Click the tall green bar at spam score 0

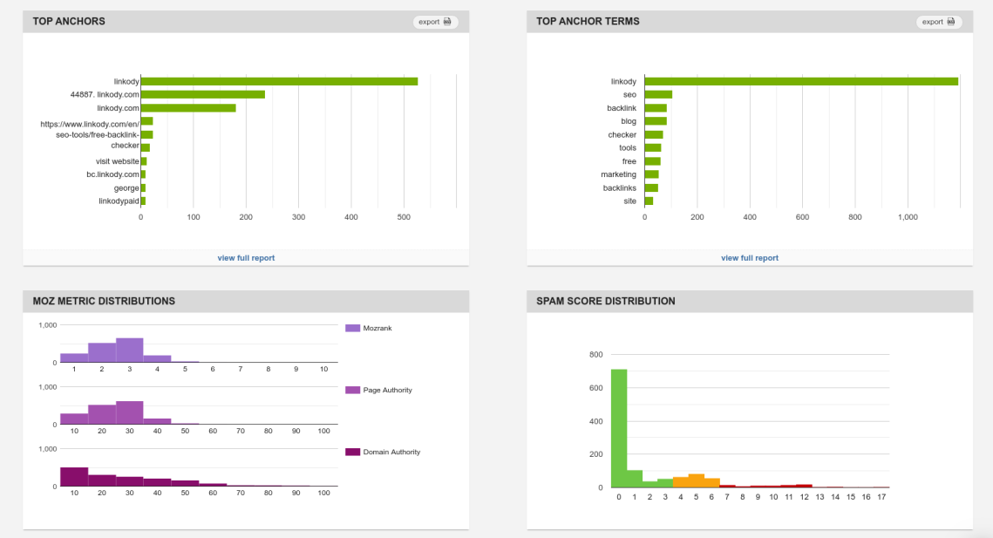point(619,427)
